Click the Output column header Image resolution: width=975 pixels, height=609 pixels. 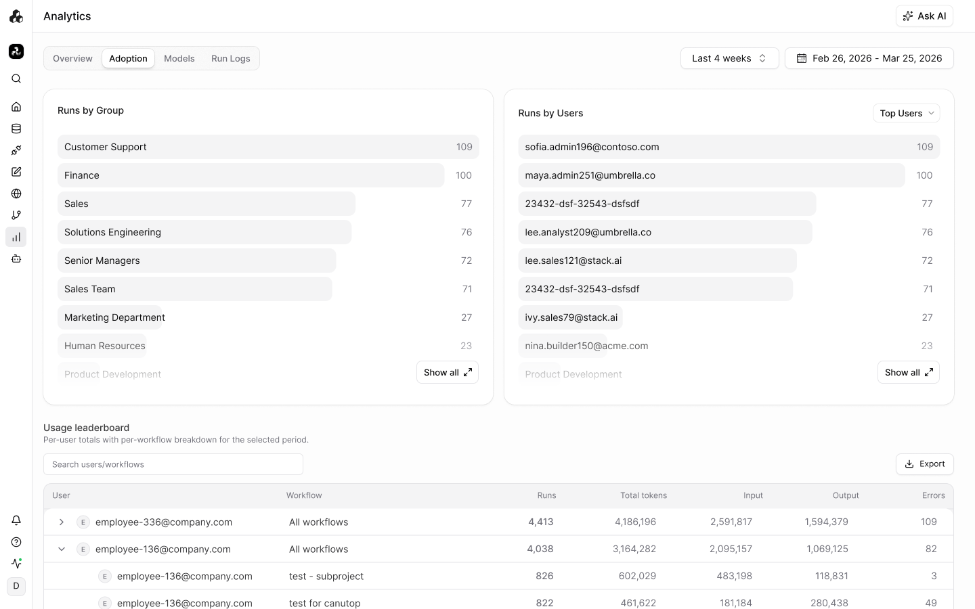tap(846, 495)
